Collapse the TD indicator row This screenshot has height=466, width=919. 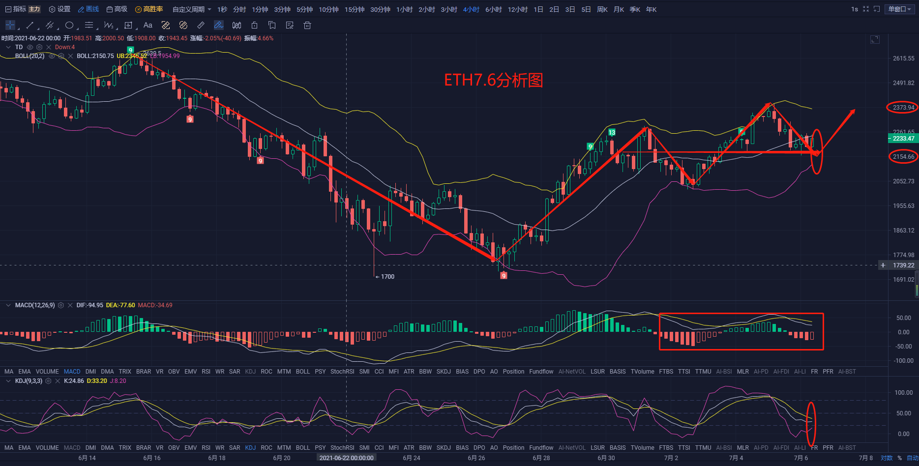pos(8,47)
